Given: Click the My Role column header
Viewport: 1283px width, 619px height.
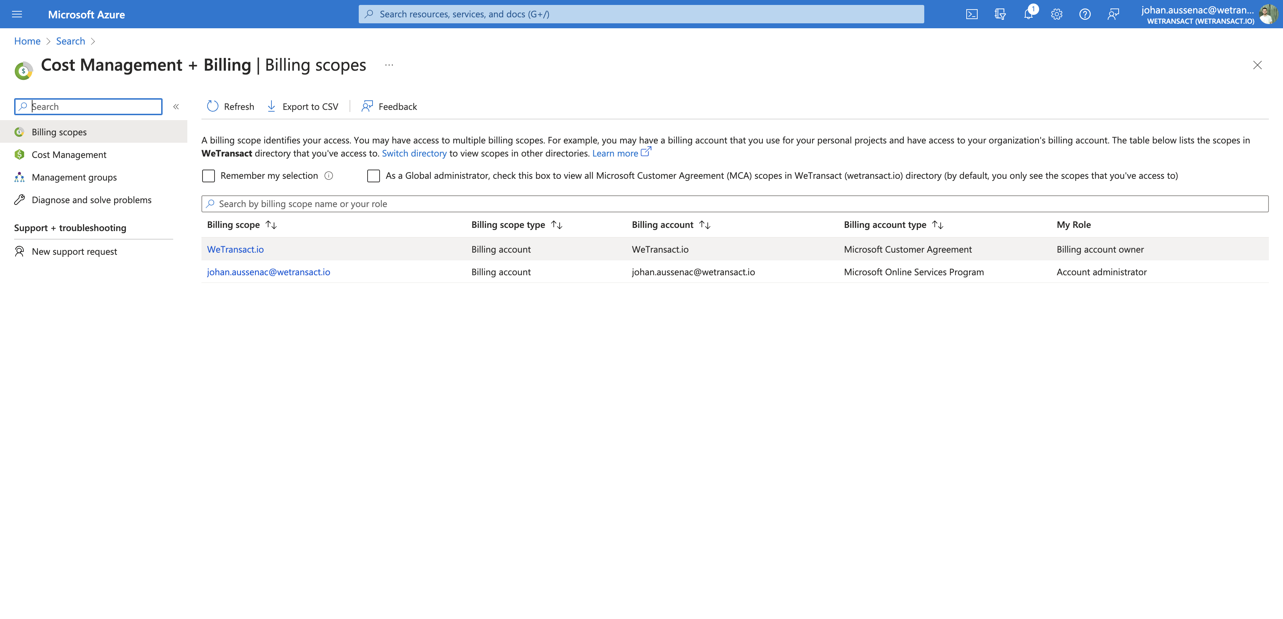Looking at the screenshot, I should (1074, 225).
